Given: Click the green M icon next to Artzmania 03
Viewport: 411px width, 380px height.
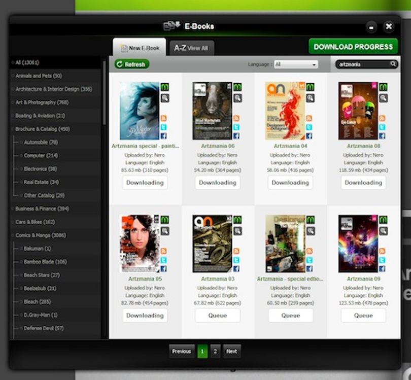Looking at the screenshot, I should 237,220.
